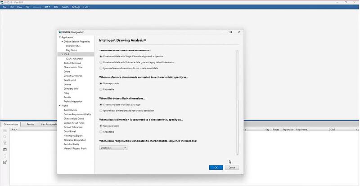Click the export arrow icon in left toolbar
This screenshot has height=186, width=360.
tap(5, 162)
